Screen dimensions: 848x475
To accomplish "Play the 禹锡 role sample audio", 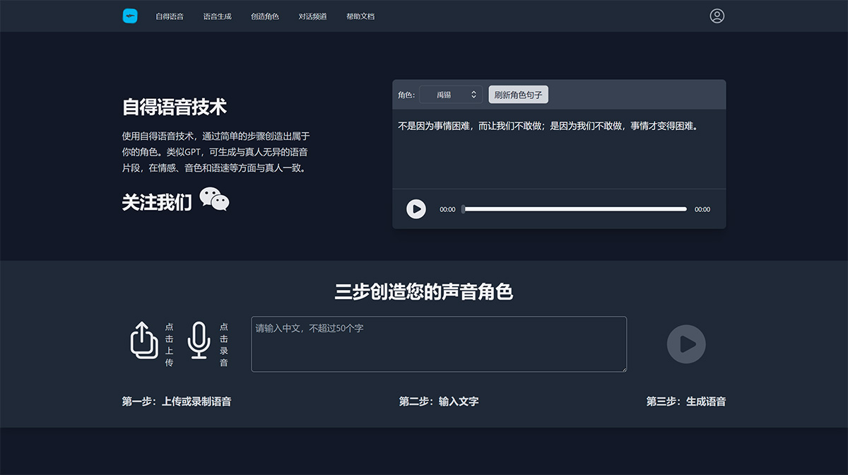I will coord(416,209).
